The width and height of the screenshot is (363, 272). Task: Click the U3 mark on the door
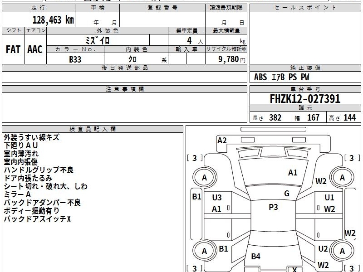pos(217,198)
